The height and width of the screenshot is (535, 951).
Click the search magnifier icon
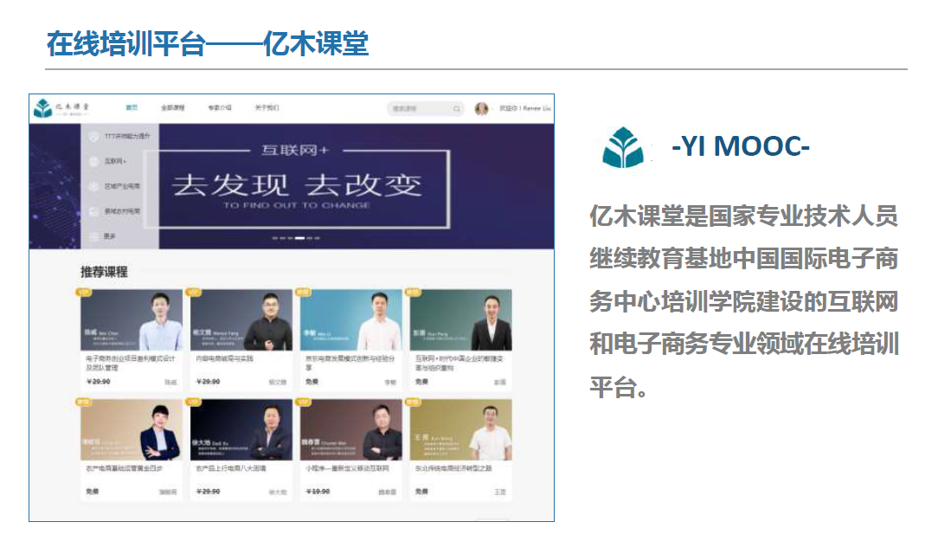[x=457, y=108]
